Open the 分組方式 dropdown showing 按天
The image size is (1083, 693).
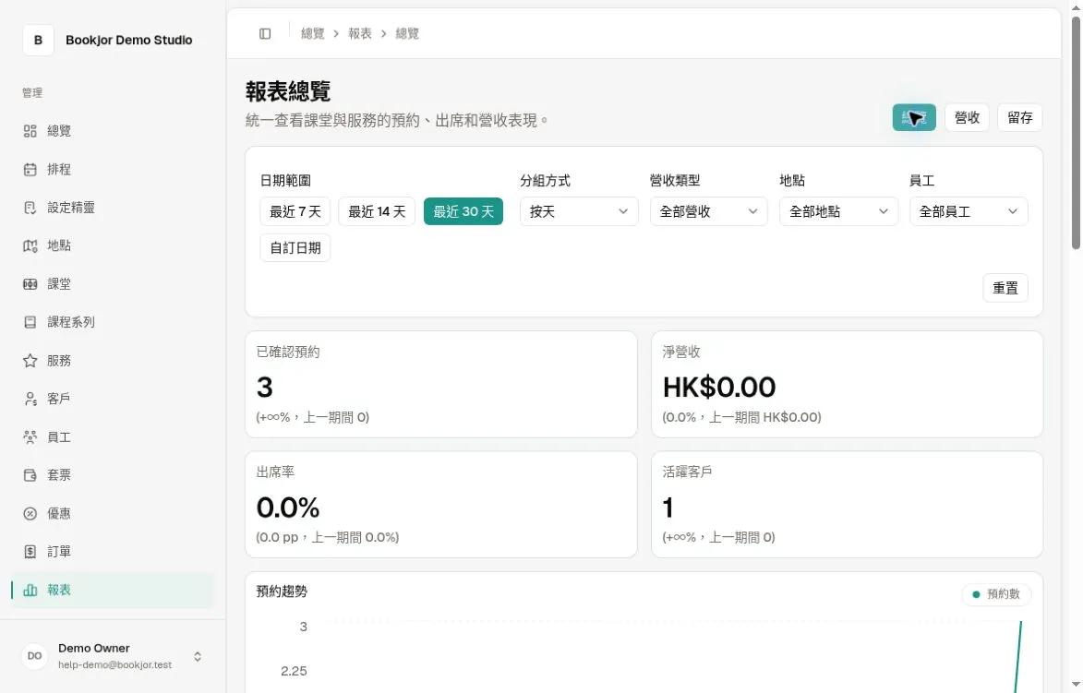click(579, 211)
